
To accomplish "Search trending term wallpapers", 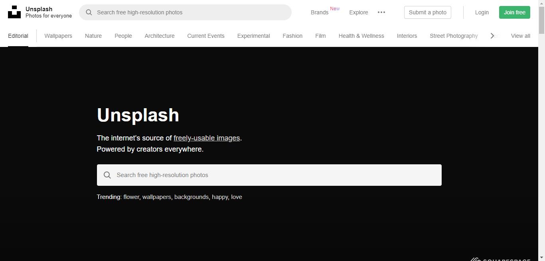I will 156,197.
